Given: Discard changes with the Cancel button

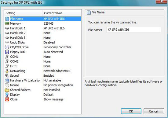Looking at the screenshot, I should coord(154,111).
